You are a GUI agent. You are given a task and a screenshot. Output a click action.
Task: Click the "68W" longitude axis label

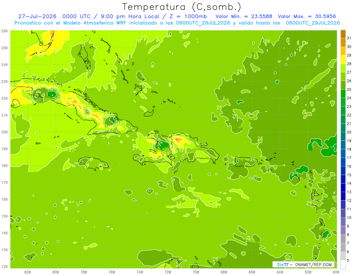coord(224,272)
